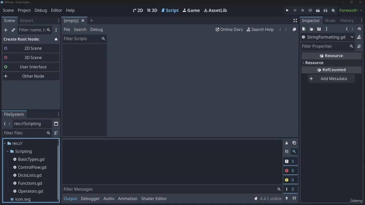Clear the Output log
The width and height of the screenshot is (365, 205).
(287, 143)
